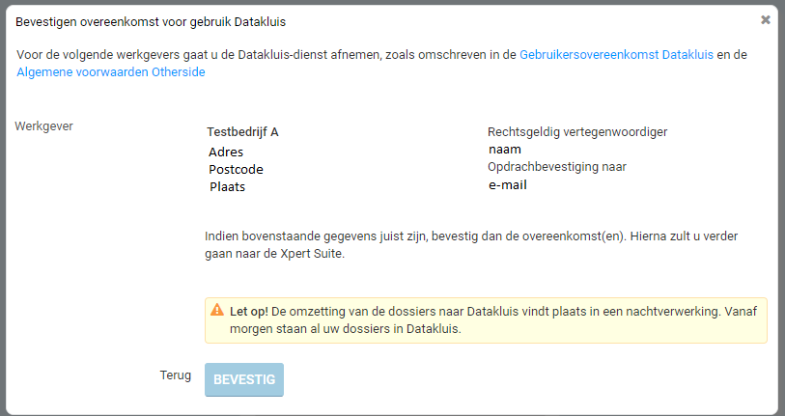Click the naam value text
Screen dimensions: 785x416
pyautogui.click(x=504, y=150)
